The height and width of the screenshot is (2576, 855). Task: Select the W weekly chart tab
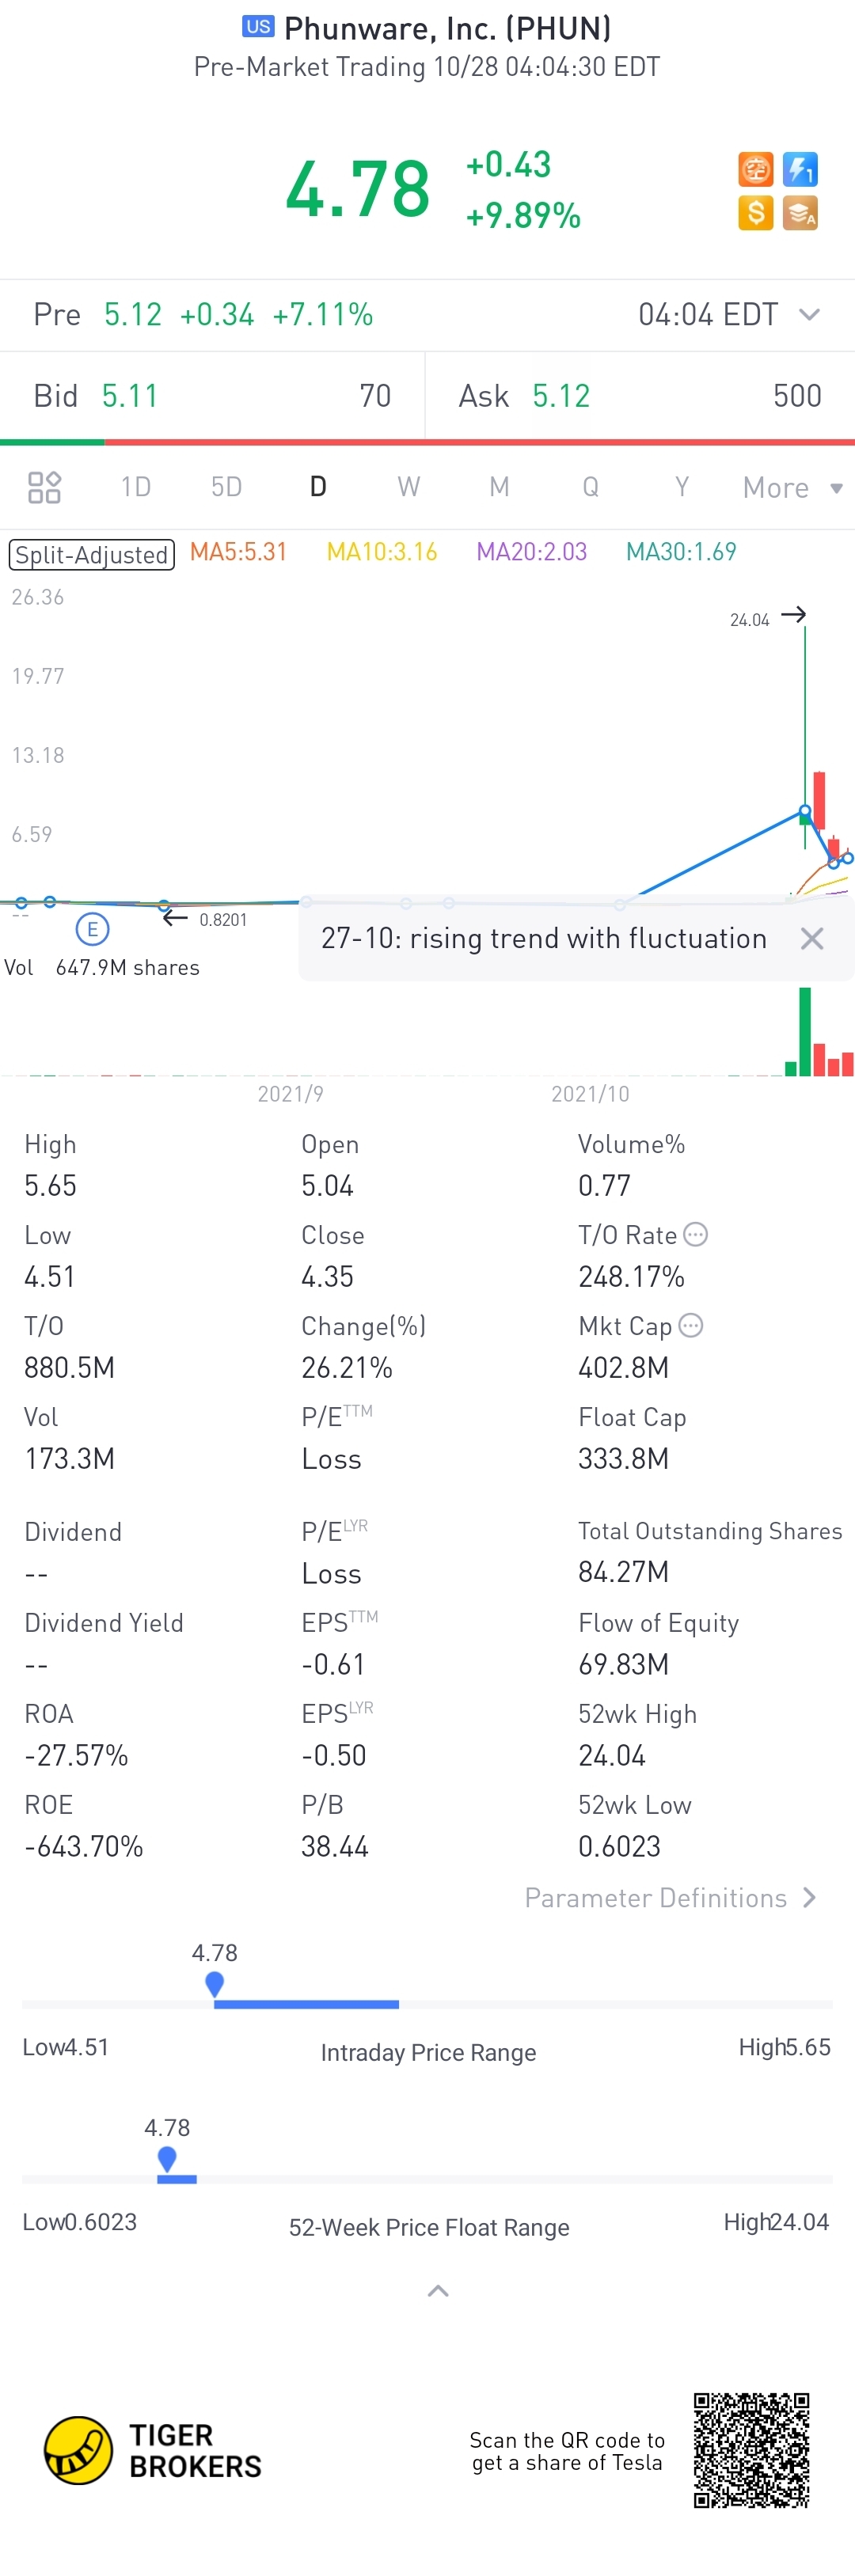coord(408,487)
